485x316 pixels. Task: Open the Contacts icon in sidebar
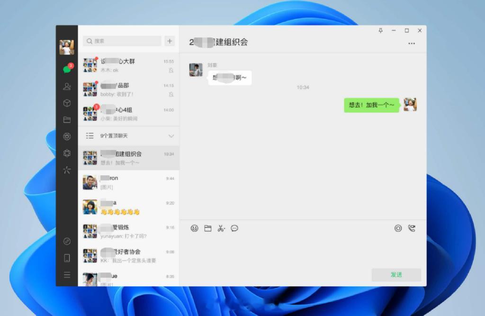tap(67, 86)
